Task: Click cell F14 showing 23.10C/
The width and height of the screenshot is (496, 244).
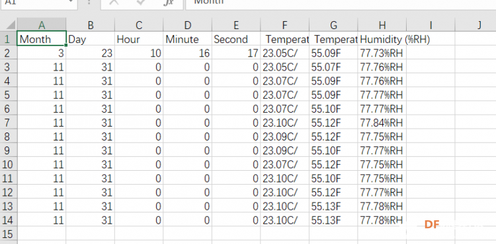Action: (x=285, y=220)
